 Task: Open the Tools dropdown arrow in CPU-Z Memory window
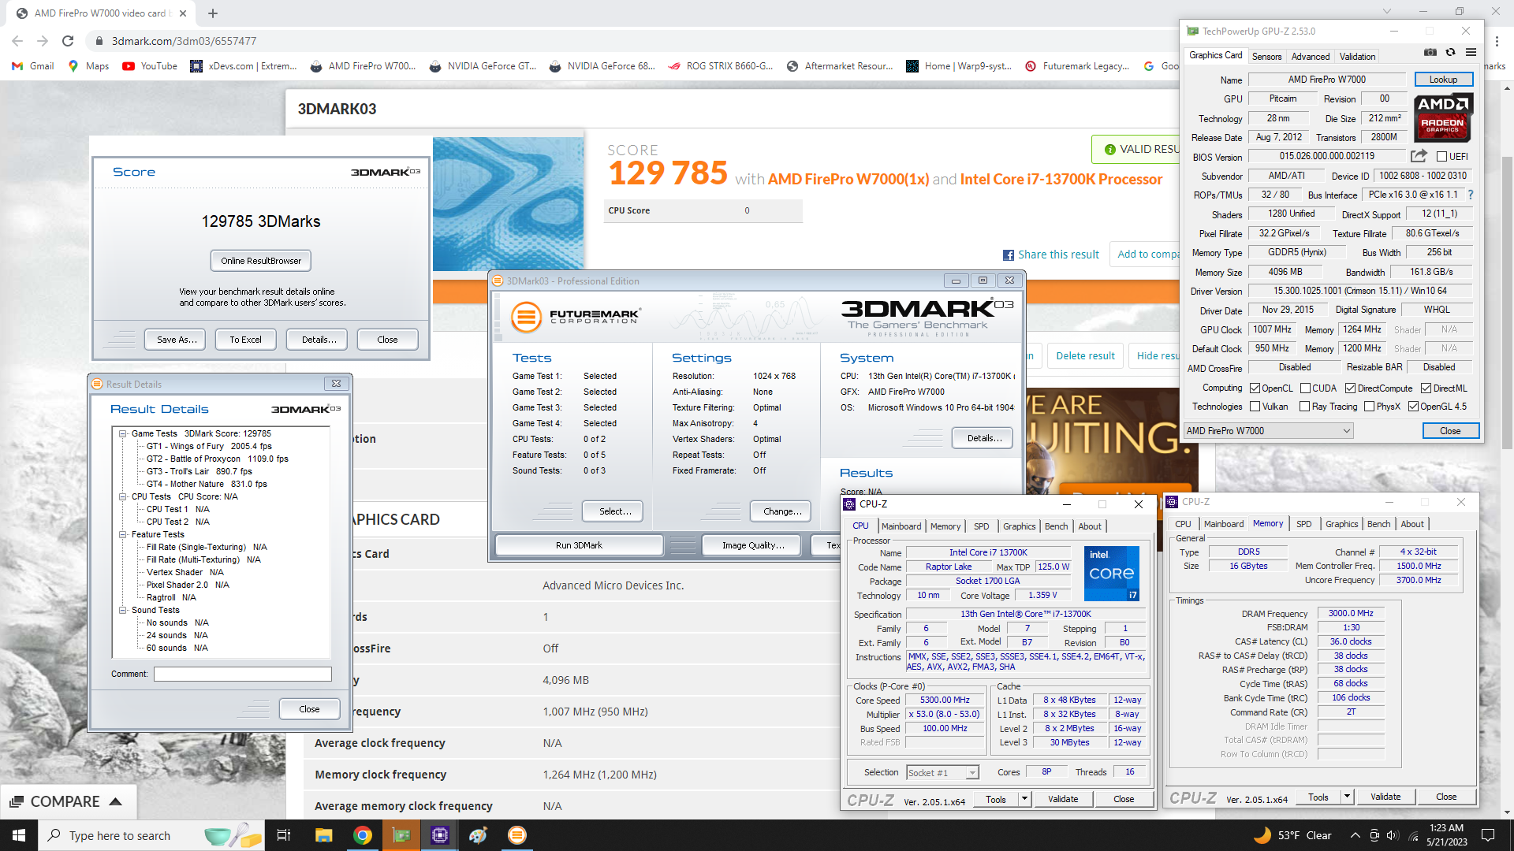click(x=1347, y=797)
